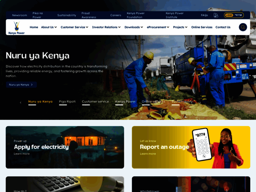This screenshot has width=256, height=192.
Task: Click the document icon beside FAQs
Action: tap(216, 15)
